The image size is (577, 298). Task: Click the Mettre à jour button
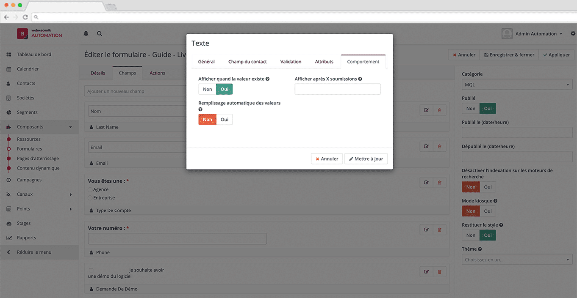click(x=366, y=159)
